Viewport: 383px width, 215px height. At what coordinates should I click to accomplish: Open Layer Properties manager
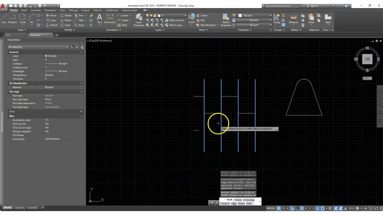pos(139,20)
